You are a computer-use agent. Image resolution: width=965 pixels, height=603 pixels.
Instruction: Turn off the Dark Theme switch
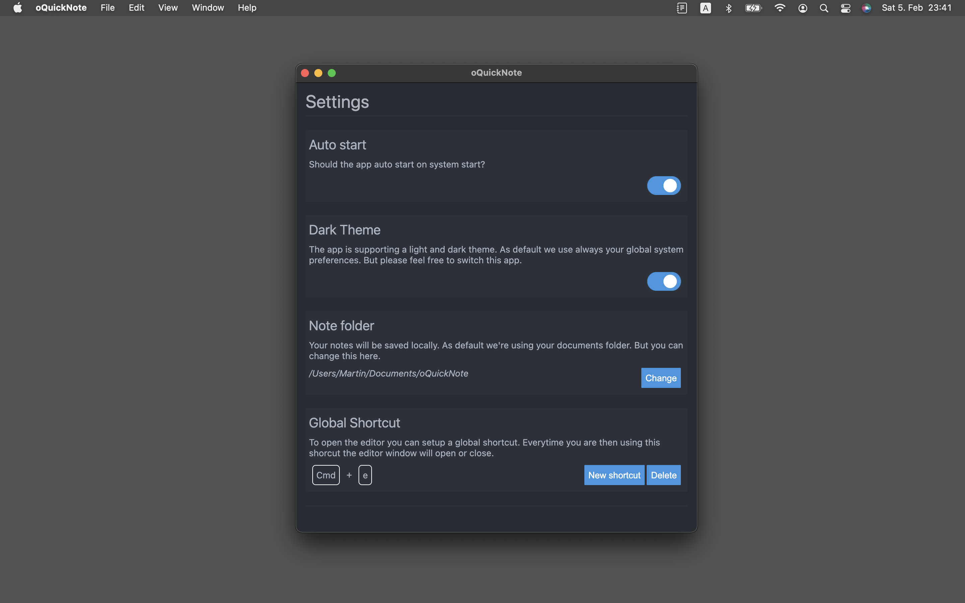pos(663,281)
